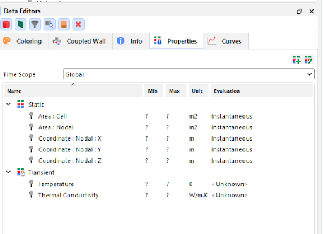323x234 pixels.
Task: Switch to the Curves tab
Action: click(x=226, y=41)
